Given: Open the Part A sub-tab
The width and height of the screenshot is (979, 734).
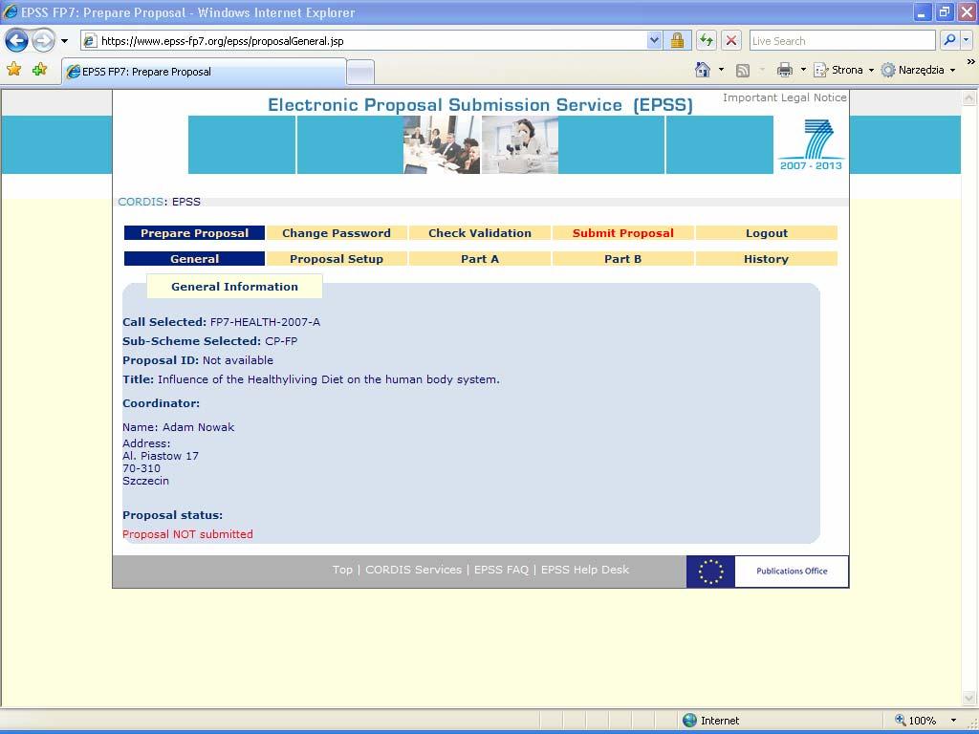Looking at the screenshot, I should pyautogui.click(x=480, y=258).
